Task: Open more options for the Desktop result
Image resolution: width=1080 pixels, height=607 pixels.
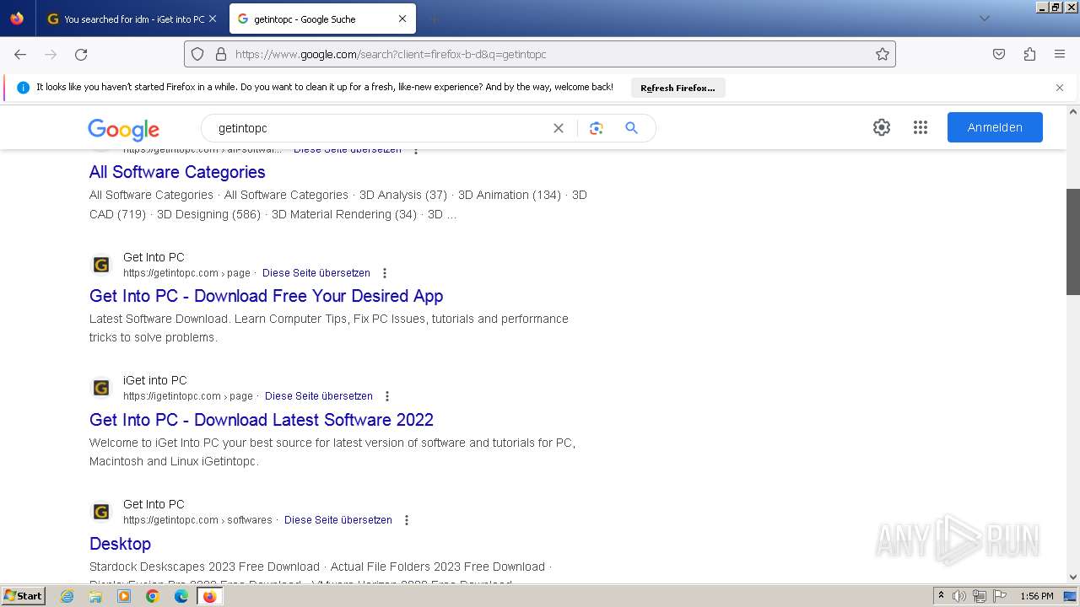Action: (x=407, y=520)
